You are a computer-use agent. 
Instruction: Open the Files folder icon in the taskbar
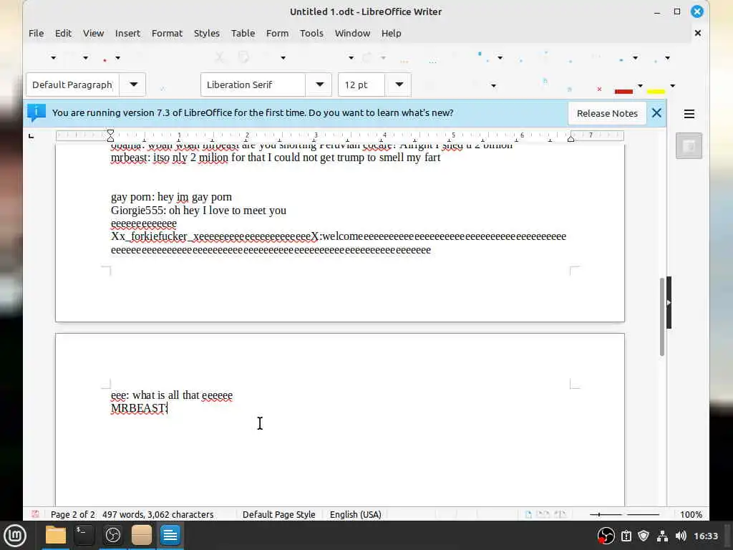[x=56, y=536]
